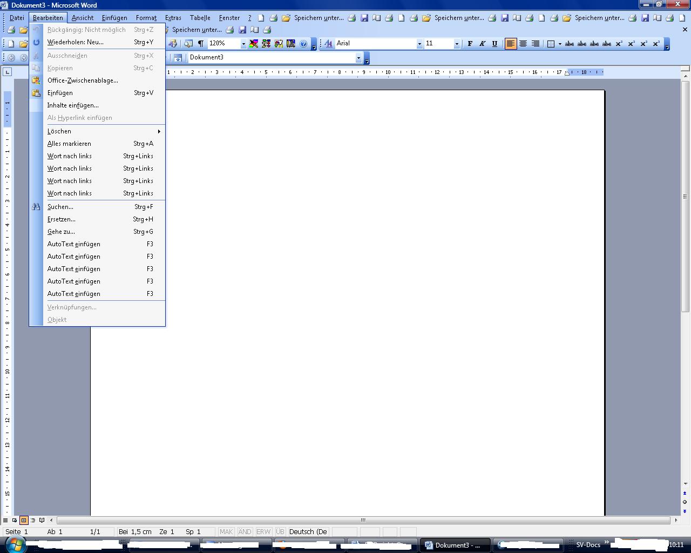Viewport: 691px width, 553px height.
Task: Toggle bold (F) formatting
Action: coord(470,43)
